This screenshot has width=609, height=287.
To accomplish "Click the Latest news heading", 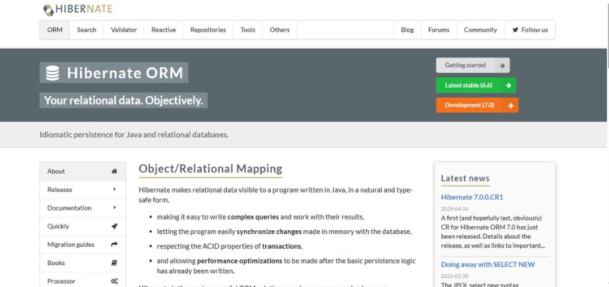I will click(465, 178).
